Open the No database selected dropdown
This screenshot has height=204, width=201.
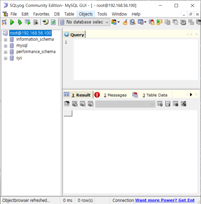coord(84,22)
